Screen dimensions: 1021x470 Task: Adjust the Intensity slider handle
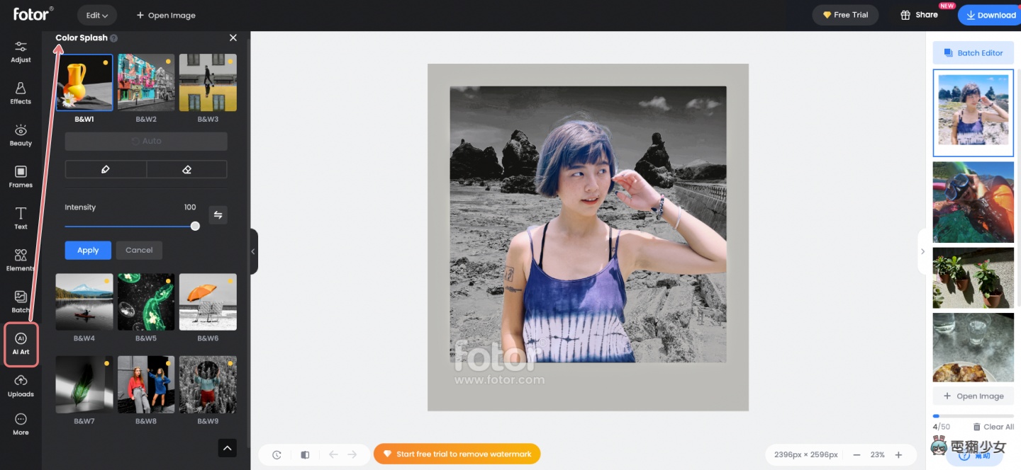tap(195, 227)
